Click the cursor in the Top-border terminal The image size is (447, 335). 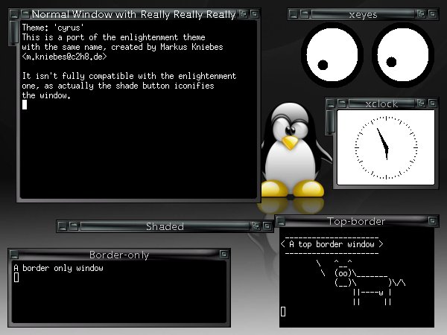pyautogui.click(x=283, y=311)
